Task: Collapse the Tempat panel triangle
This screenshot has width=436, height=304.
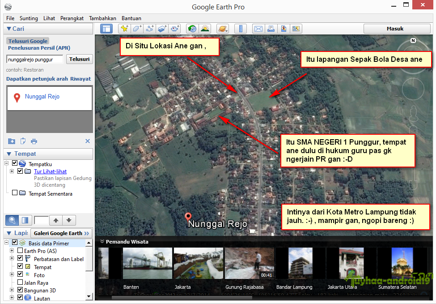Action: point(9,154)
